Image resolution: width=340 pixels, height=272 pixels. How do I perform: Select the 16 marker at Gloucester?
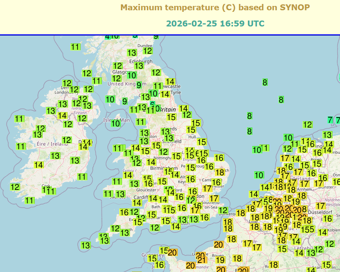pyautogui.click(x=148, y=184)
